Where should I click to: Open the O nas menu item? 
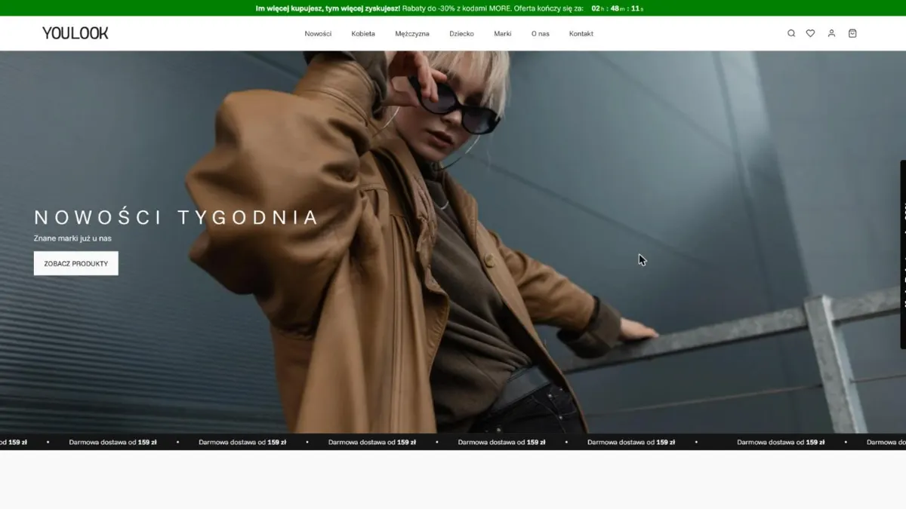click(541, 34)
